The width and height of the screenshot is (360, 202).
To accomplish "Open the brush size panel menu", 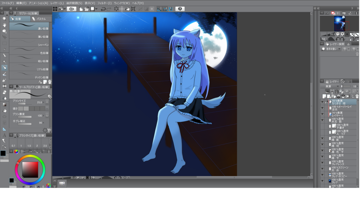I will [x=11, y=135].
